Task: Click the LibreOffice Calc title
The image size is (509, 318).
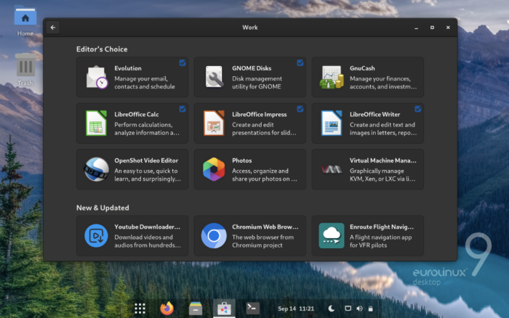Action: tap(137, 115)
